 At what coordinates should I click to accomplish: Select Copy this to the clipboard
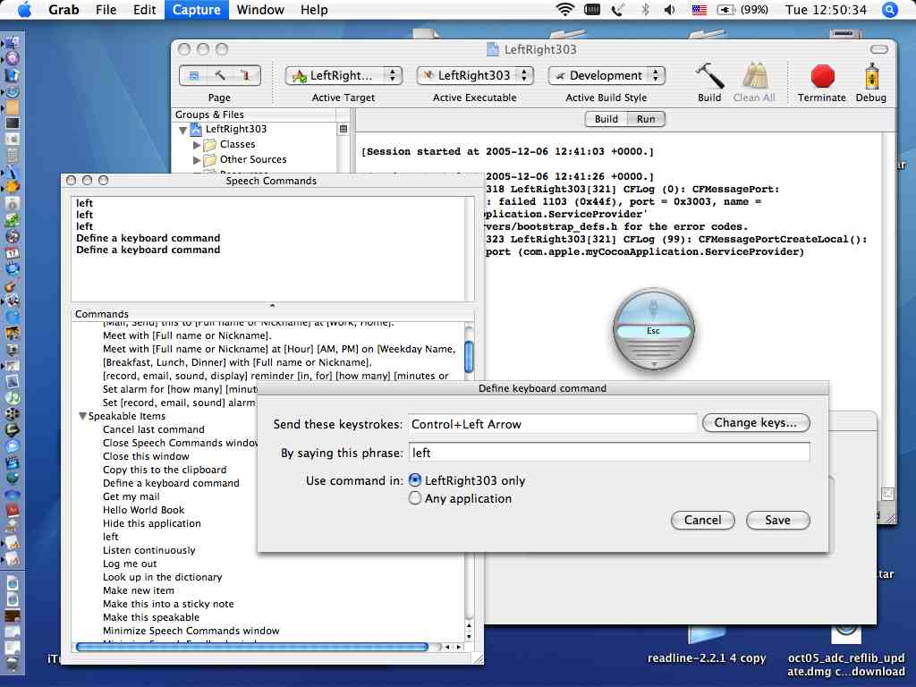coord(165,470)
